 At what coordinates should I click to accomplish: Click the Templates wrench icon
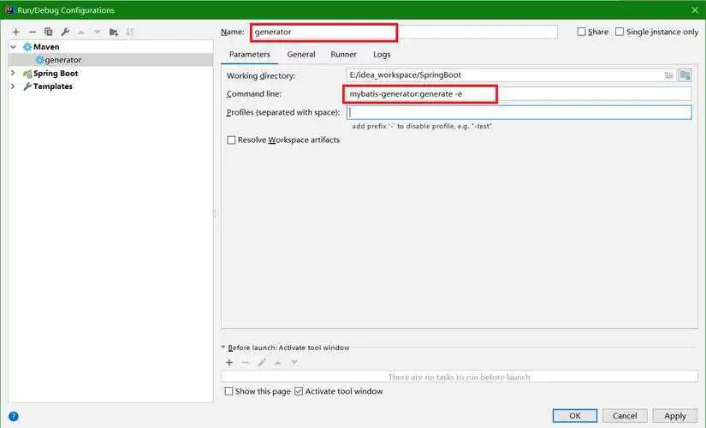27,86
